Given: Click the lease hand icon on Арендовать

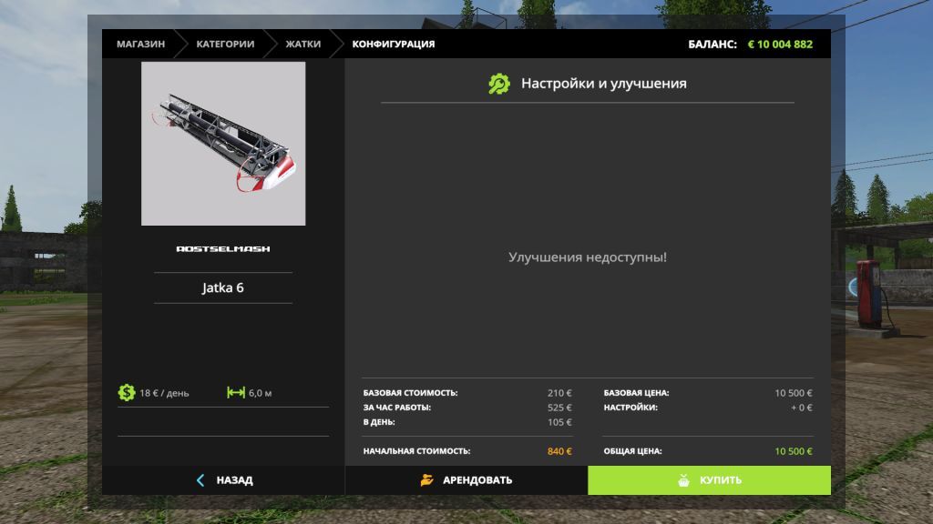Looking at the screenshot, I should pyautogui.click(x=426, y=480).
